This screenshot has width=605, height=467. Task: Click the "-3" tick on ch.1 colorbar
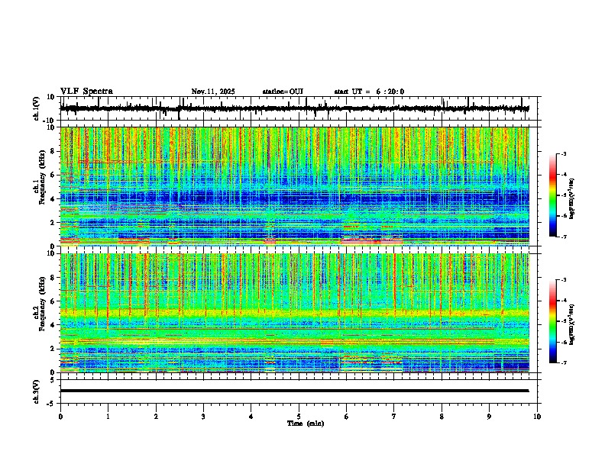[563, 154]
